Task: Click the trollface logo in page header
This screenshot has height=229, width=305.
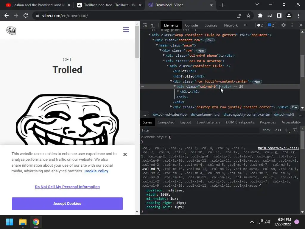Action: tap(11, 31)
